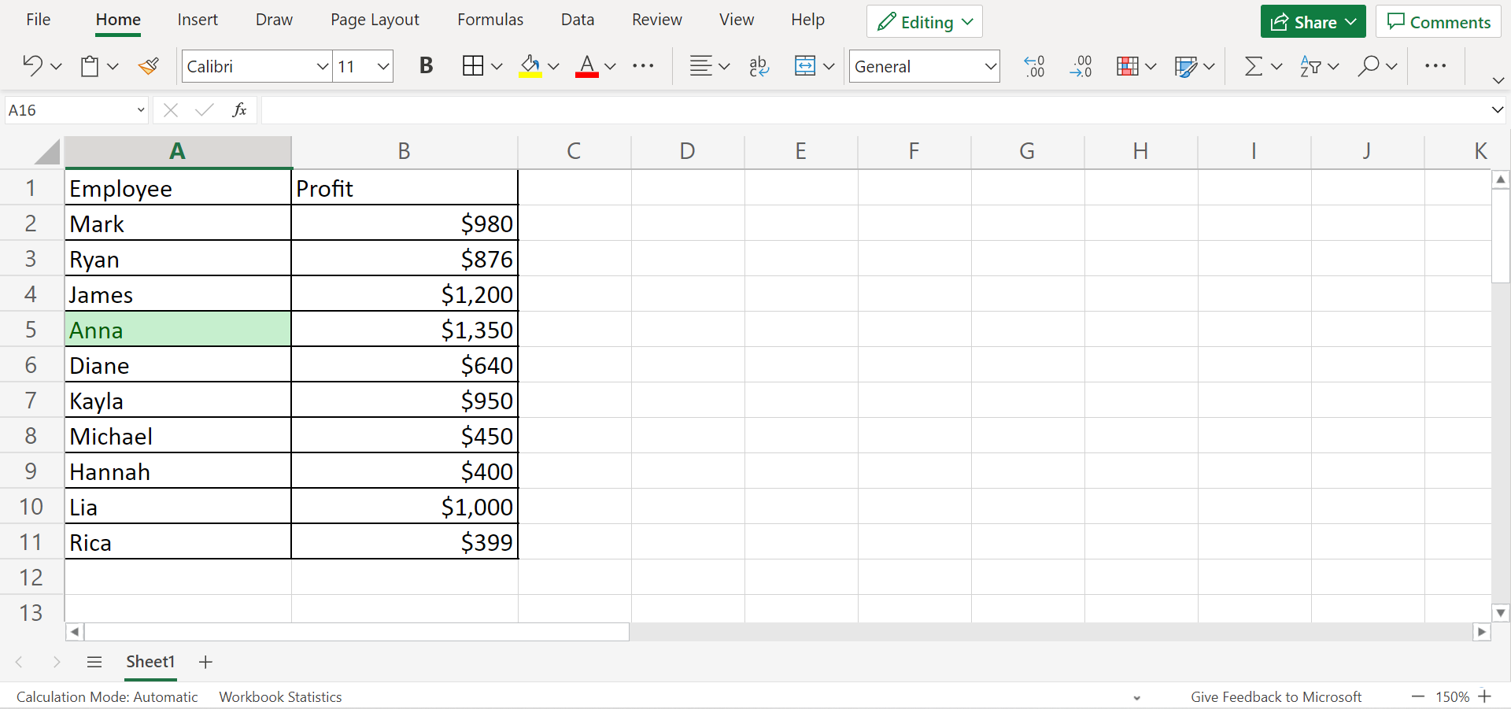Click the Decrease Decimal icon
The width and height of the screenshot is (1511, 709).
1081,66
